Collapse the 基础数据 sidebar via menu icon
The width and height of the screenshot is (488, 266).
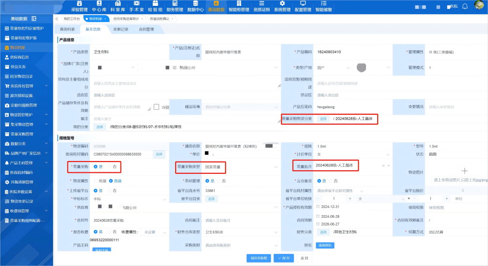[x=34, y=19]
